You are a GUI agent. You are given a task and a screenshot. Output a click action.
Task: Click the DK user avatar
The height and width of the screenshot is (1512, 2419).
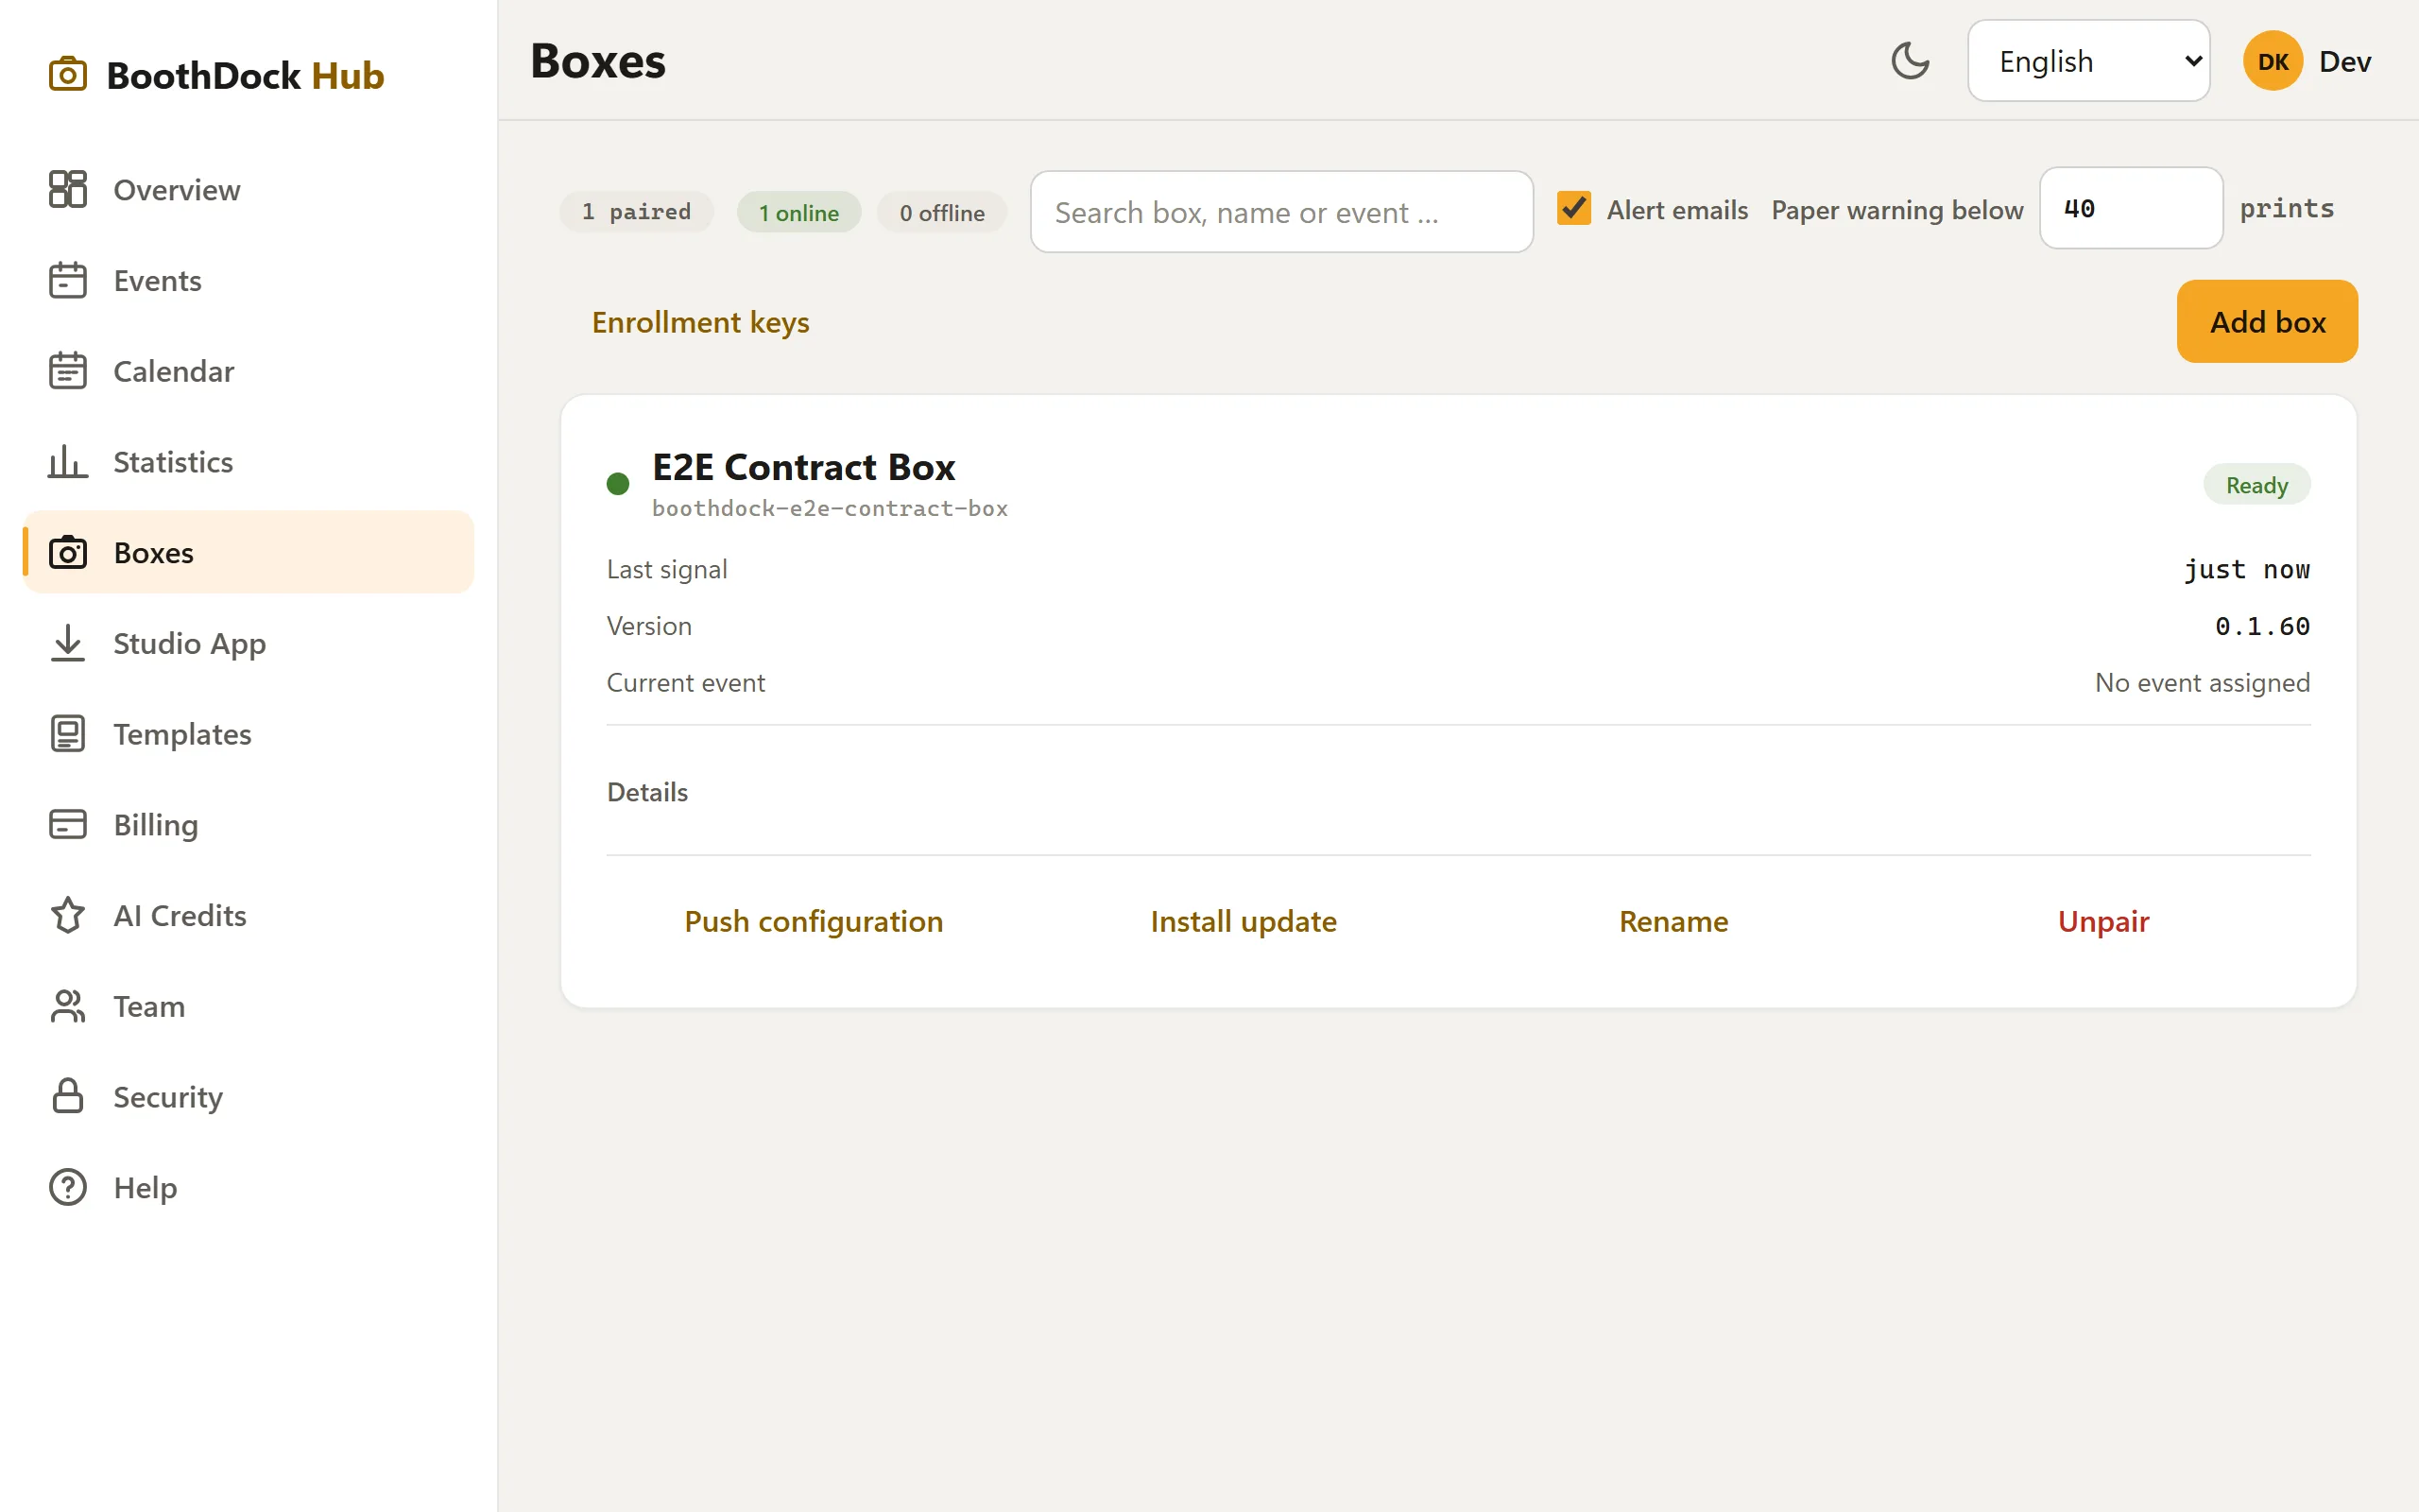2273,61
